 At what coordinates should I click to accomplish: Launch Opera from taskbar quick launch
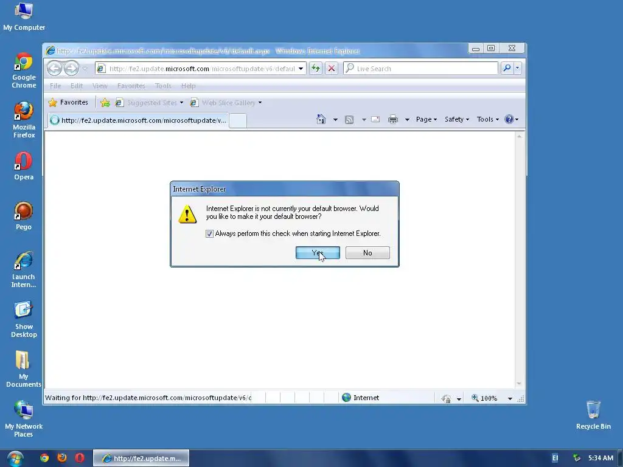tap(80, 458)
